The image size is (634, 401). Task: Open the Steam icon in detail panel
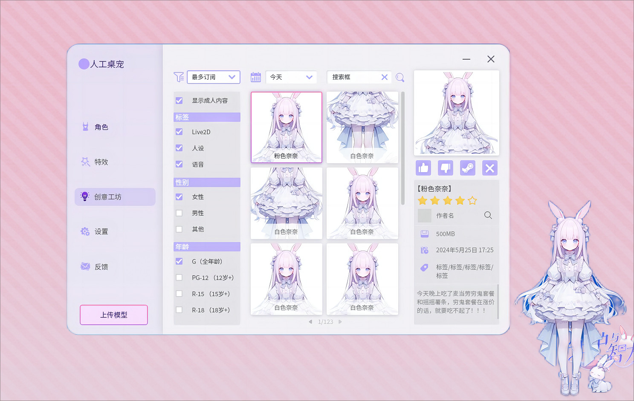point(467,168)
